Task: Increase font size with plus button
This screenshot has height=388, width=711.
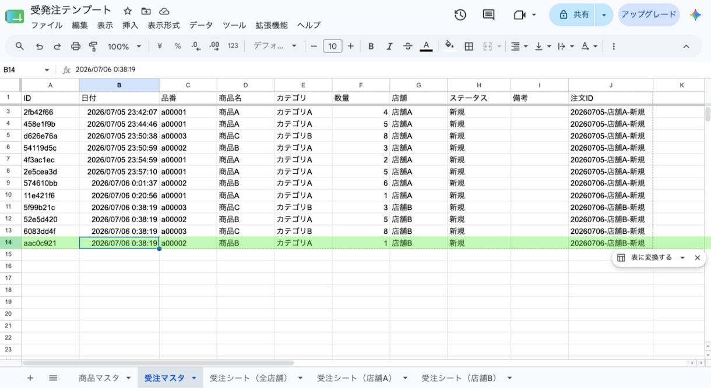Action: point(351,46)
